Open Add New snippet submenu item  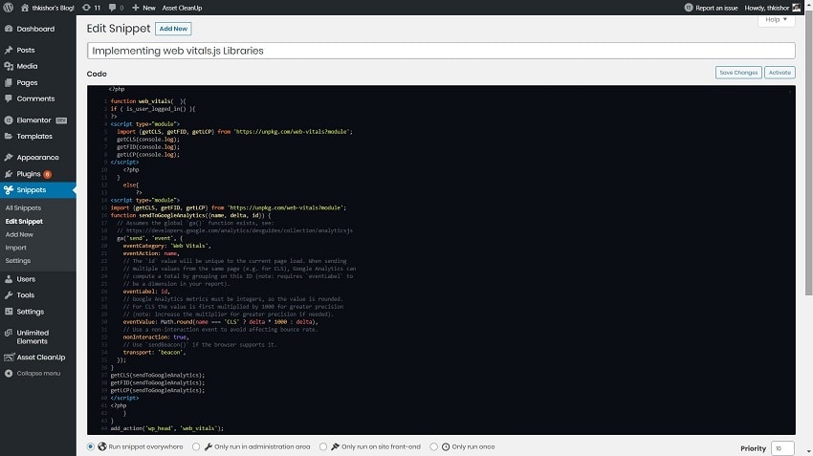pyautogui.click(x=19, y=235)
